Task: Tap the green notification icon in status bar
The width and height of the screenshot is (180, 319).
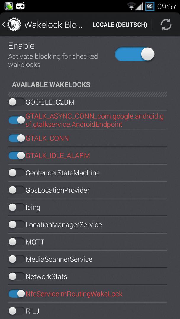Action: 9,6
